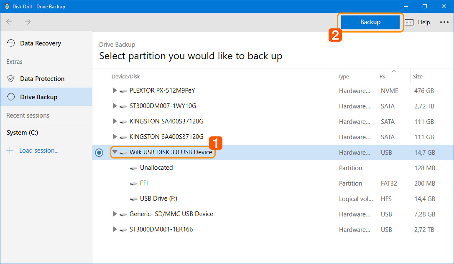Screen dimensions: 454x264
Task: Click the EFI partition icon
Action: point(133,183)
